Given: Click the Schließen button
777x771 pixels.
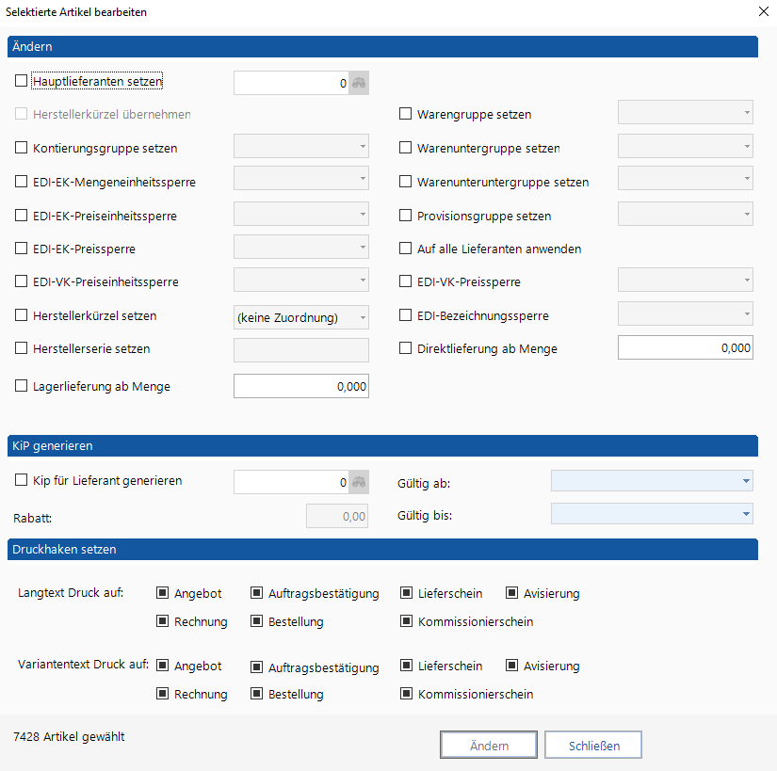Looking at the screenshot, I should (x=593, y=746).
